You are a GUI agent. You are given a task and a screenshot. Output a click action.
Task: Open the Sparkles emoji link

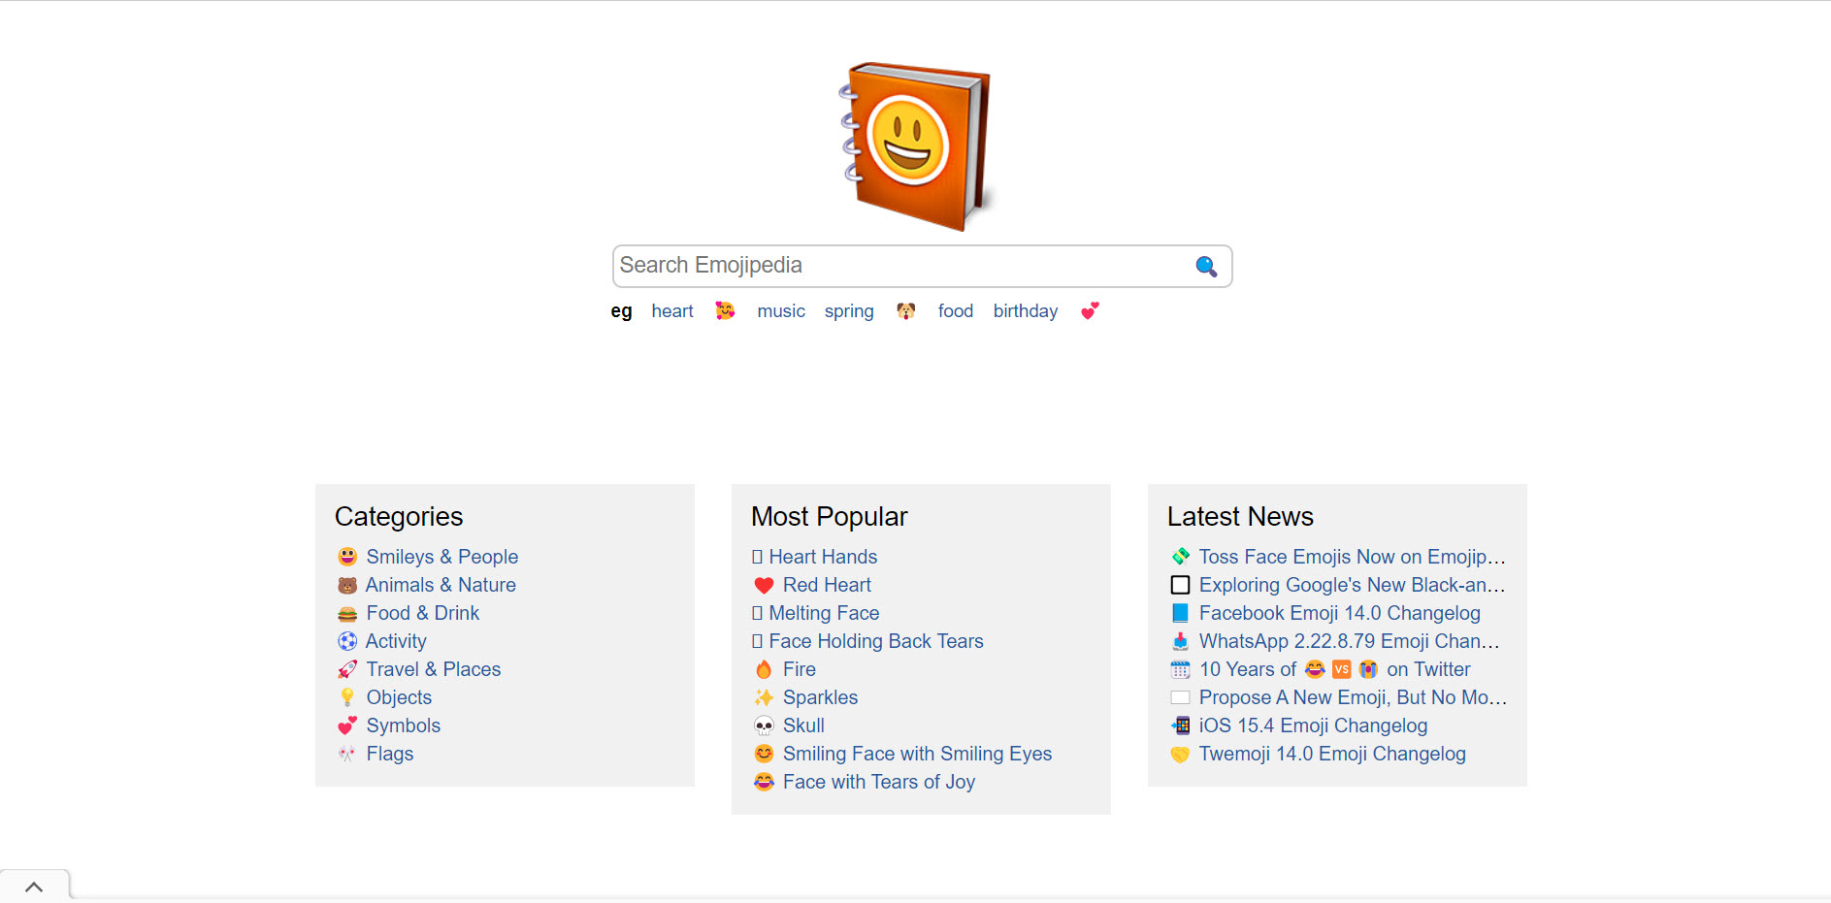[x=821, y=697]
